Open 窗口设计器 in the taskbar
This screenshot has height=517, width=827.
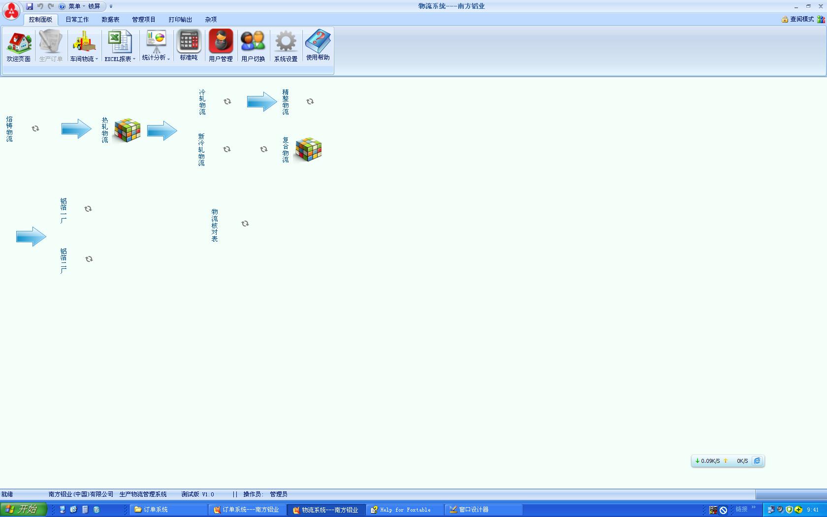point(474,510)
